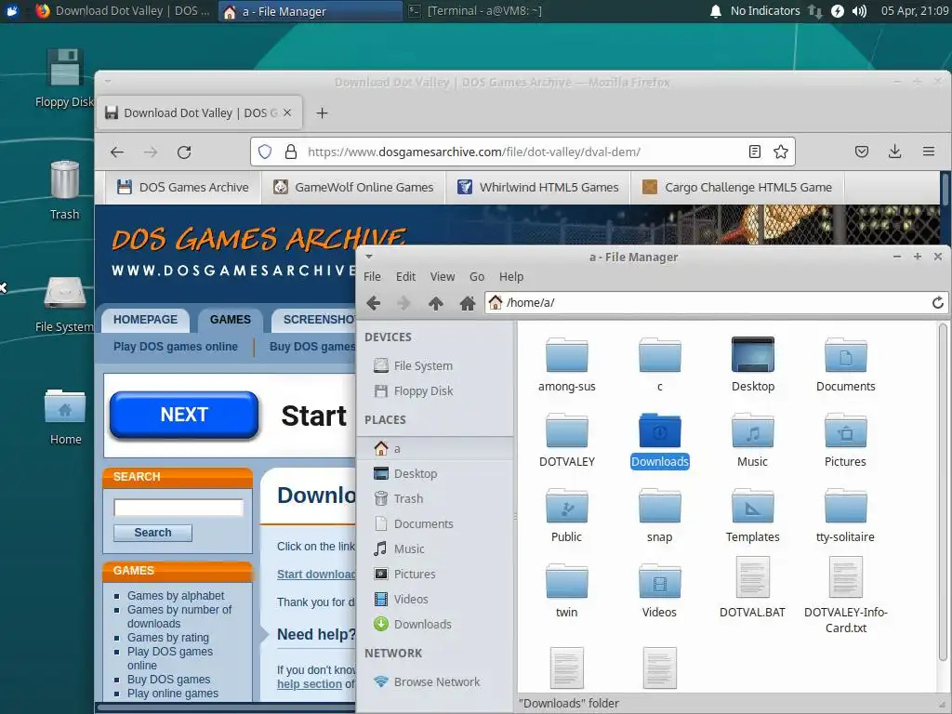Open Firefox downloads panel

894,152
